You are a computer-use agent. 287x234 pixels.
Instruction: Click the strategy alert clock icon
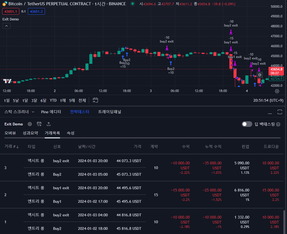point(39,124)
